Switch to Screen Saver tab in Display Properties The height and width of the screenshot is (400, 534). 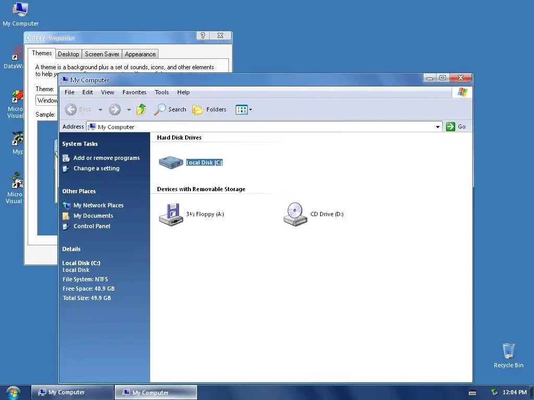click(x=102, y=54)
